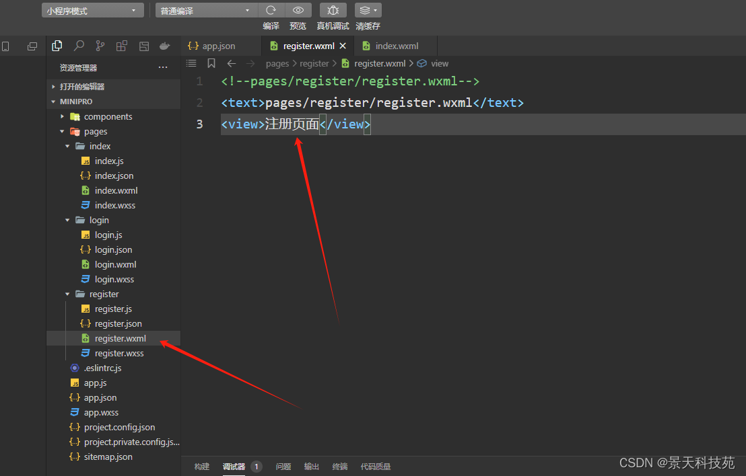Open the explorer files icon in activity bar
Image resolution: width=746 pixels, height=476 pixels.
(x=57, y=46)
